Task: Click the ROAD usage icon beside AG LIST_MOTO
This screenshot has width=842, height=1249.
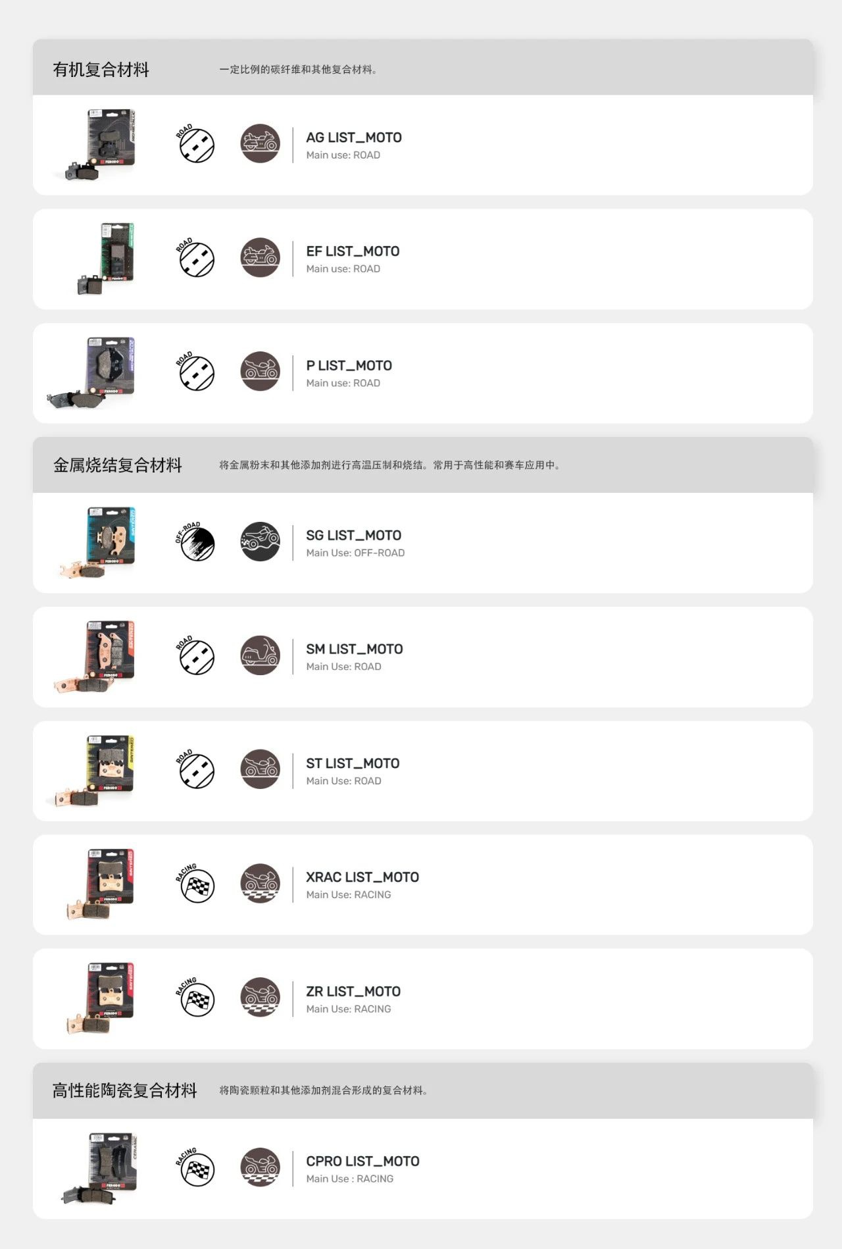Action: click(196, 144)
